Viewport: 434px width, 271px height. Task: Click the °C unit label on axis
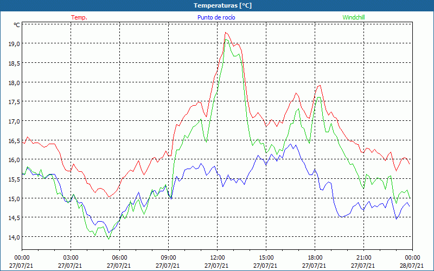tap(17, 25)
